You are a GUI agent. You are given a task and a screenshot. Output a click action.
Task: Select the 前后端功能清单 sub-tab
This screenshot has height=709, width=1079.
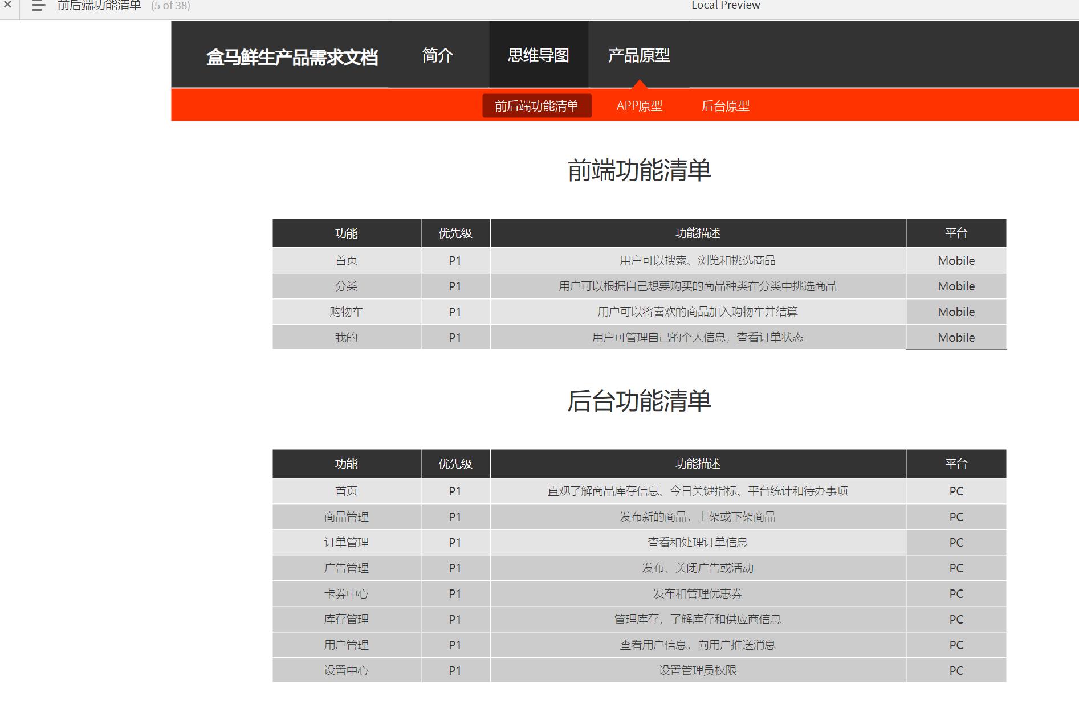[x=537, y=106]
